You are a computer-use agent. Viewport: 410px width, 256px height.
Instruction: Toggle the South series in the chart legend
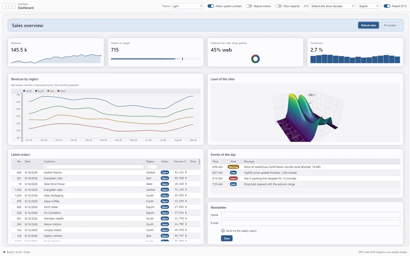[x=40, y=91]
